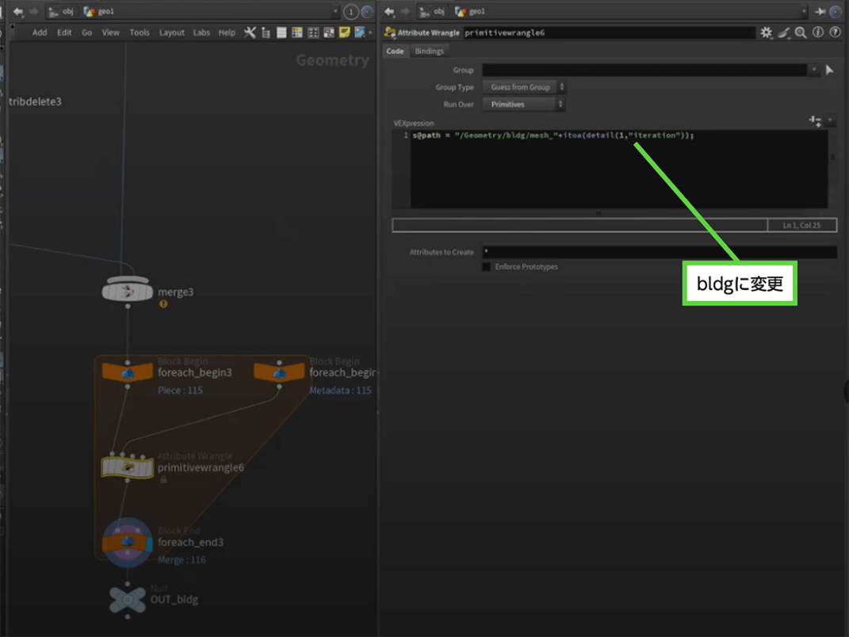Open the node info icon
Screen dimensions: 849x637
(x=818, y=32)
